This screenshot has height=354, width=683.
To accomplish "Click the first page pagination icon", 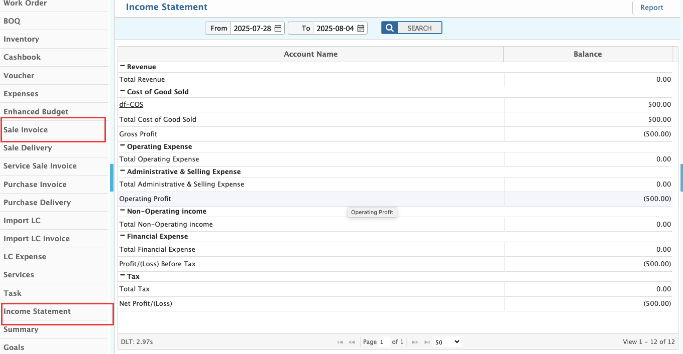I will pos(339,342).
